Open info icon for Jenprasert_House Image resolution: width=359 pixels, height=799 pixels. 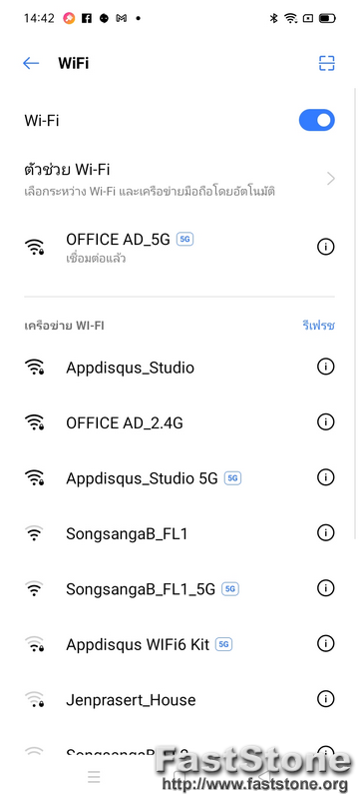coord(325,699)
